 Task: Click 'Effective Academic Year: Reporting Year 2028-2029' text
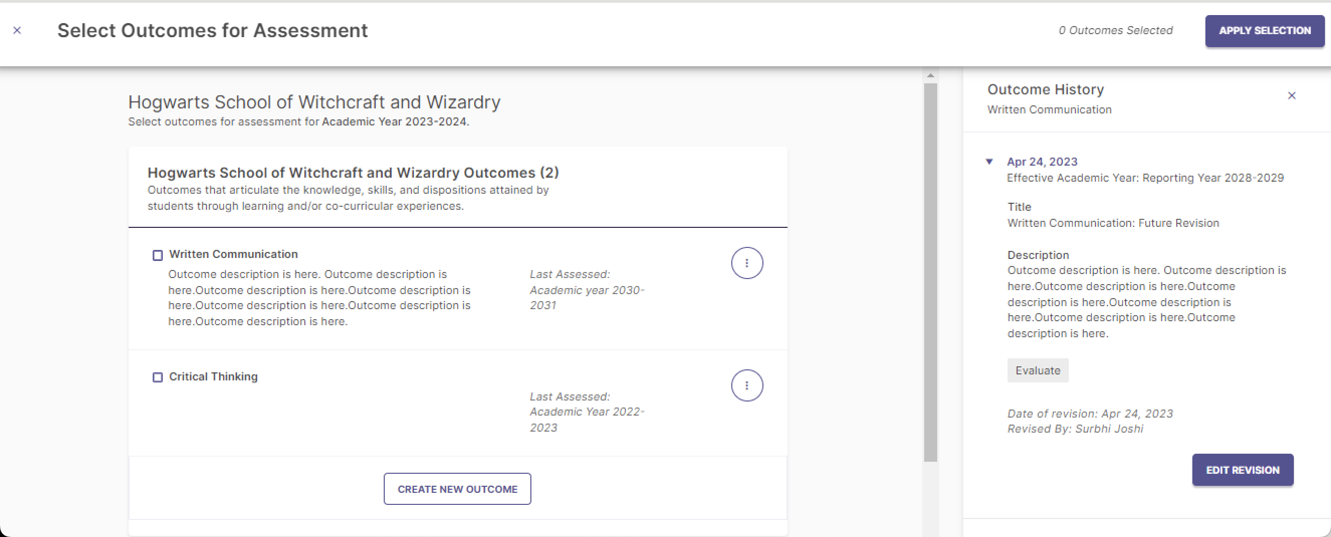[x=1145, y=178]
